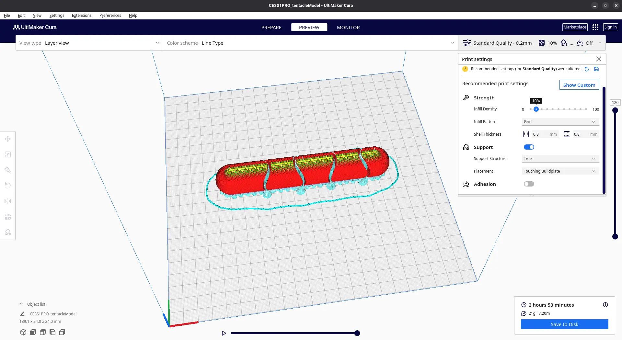Viewport: 622px width, 340px height.
Task: Open the Preferences menu
Action: (110, 15)
